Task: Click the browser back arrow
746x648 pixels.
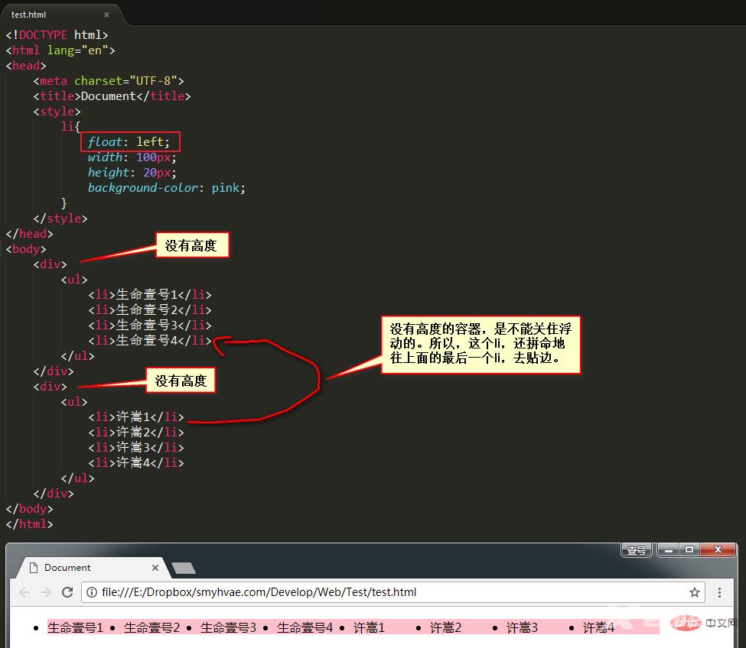Action: click(x=24, y=592)
